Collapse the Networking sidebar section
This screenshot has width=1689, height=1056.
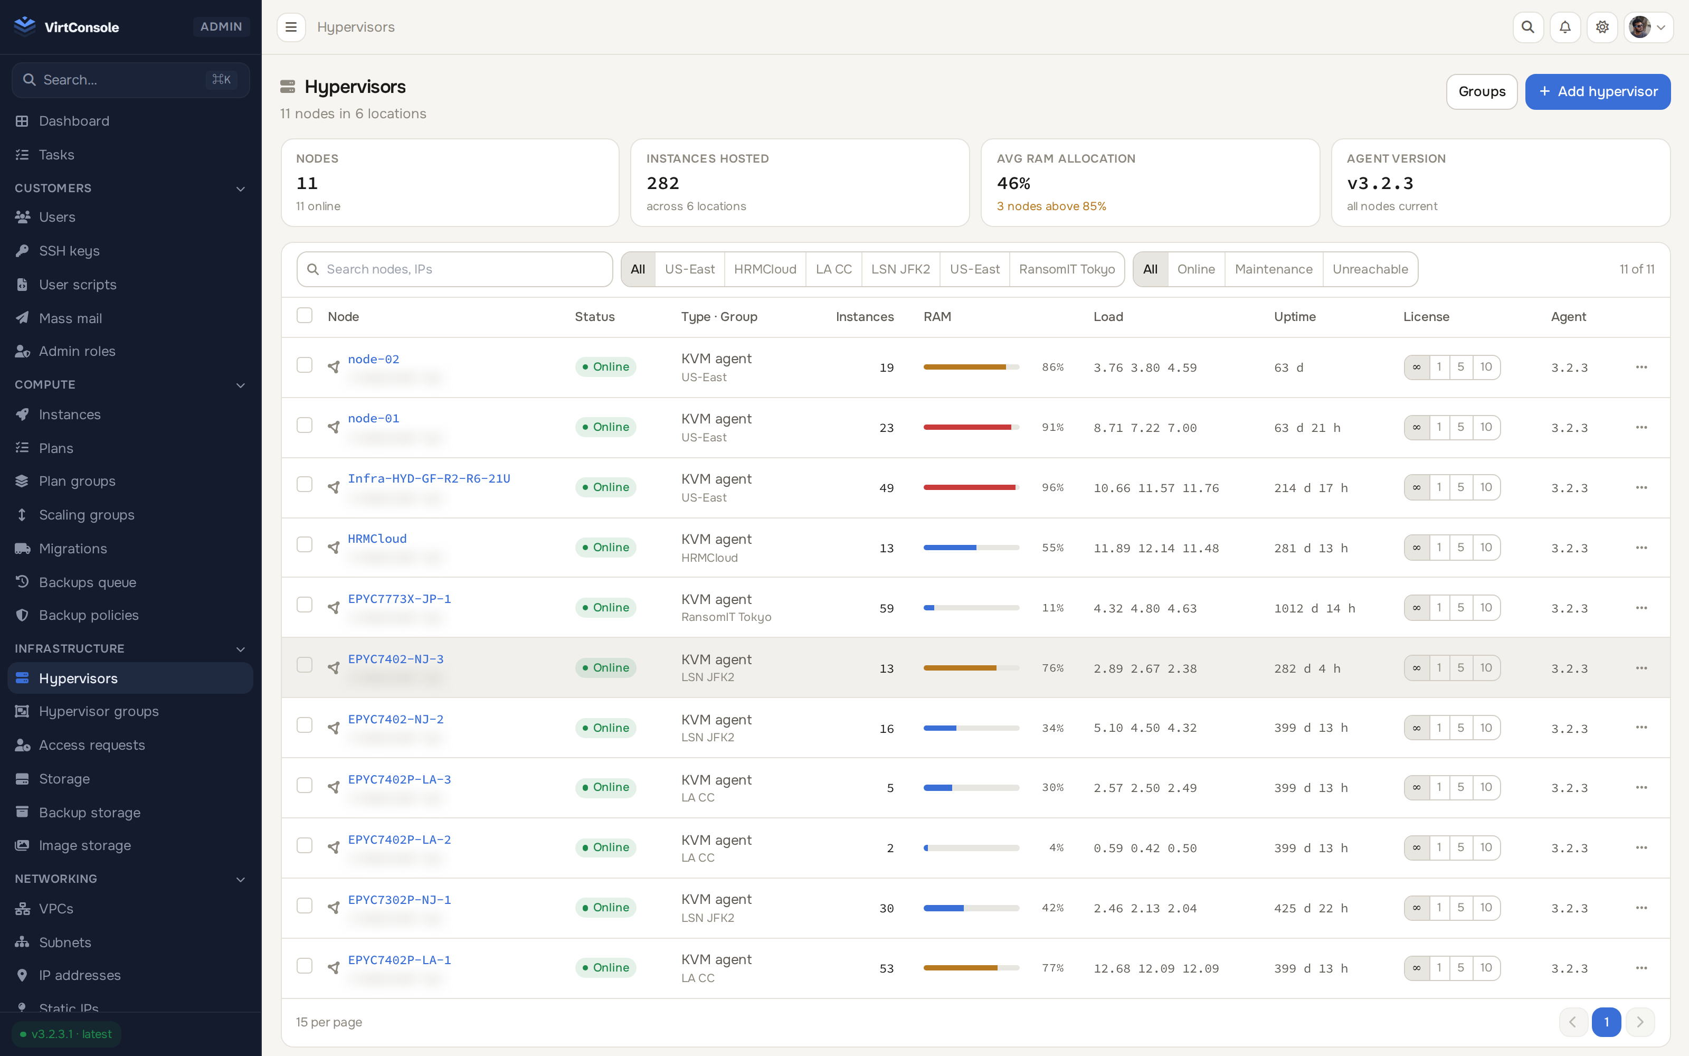click(x=130, y=879)
